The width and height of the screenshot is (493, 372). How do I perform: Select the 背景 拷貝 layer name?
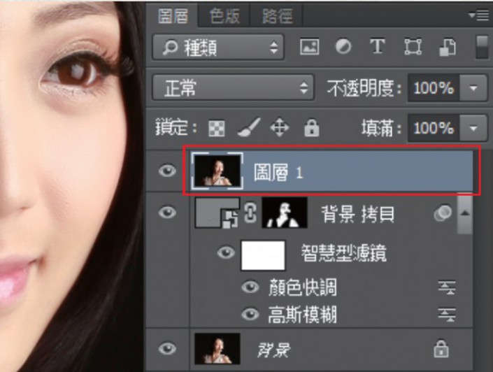[357, 215]
